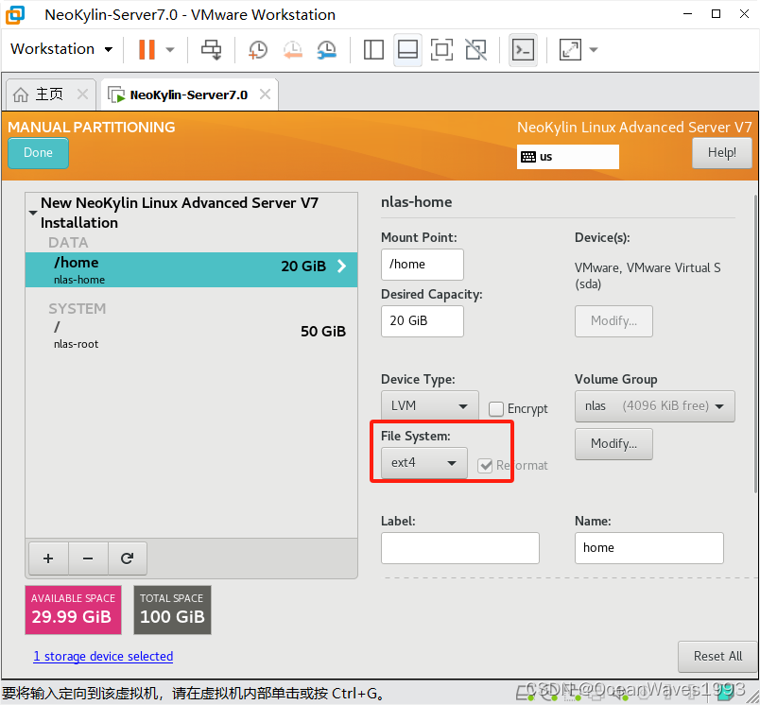
Task: Toggle the library sidebar view
Action: [x=373, y=49]
